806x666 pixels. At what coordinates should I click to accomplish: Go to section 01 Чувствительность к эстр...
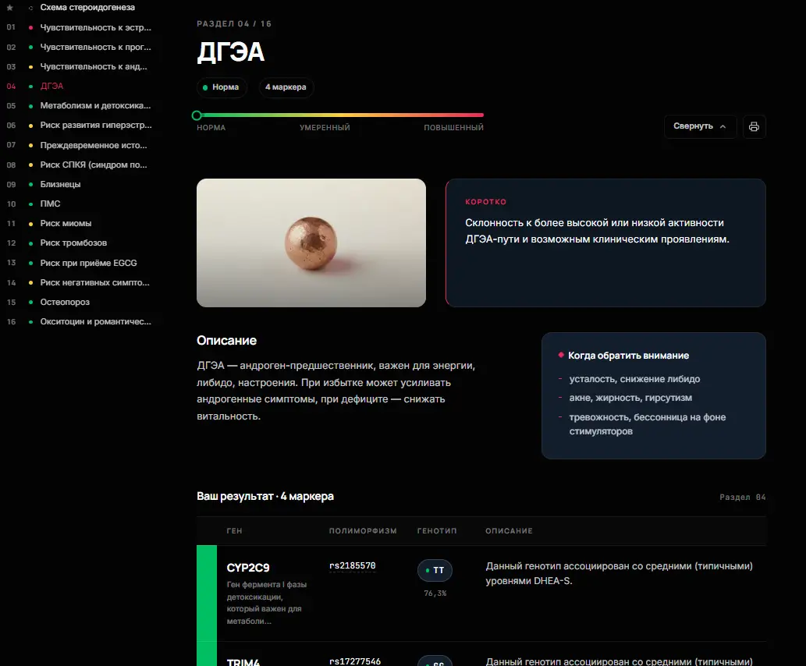pos(96,27)
